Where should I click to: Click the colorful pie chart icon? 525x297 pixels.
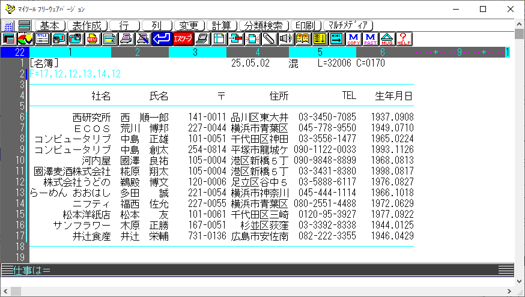25,40
